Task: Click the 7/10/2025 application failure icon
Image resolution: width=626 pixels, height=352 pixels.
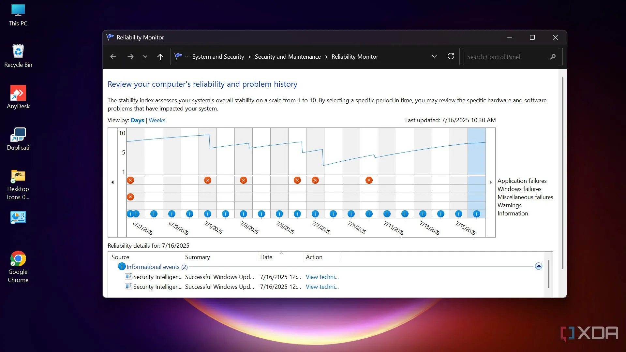Action: pyautogui.click(x=369, y=180)
